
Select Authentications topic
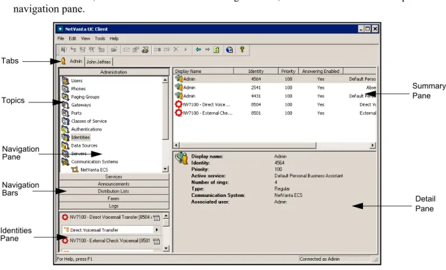tap(86, 129)
